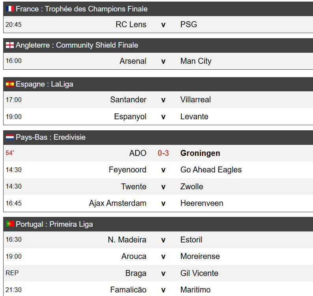
Task: Click the Netherlands flag icon
Action: (x=10, y=137)
